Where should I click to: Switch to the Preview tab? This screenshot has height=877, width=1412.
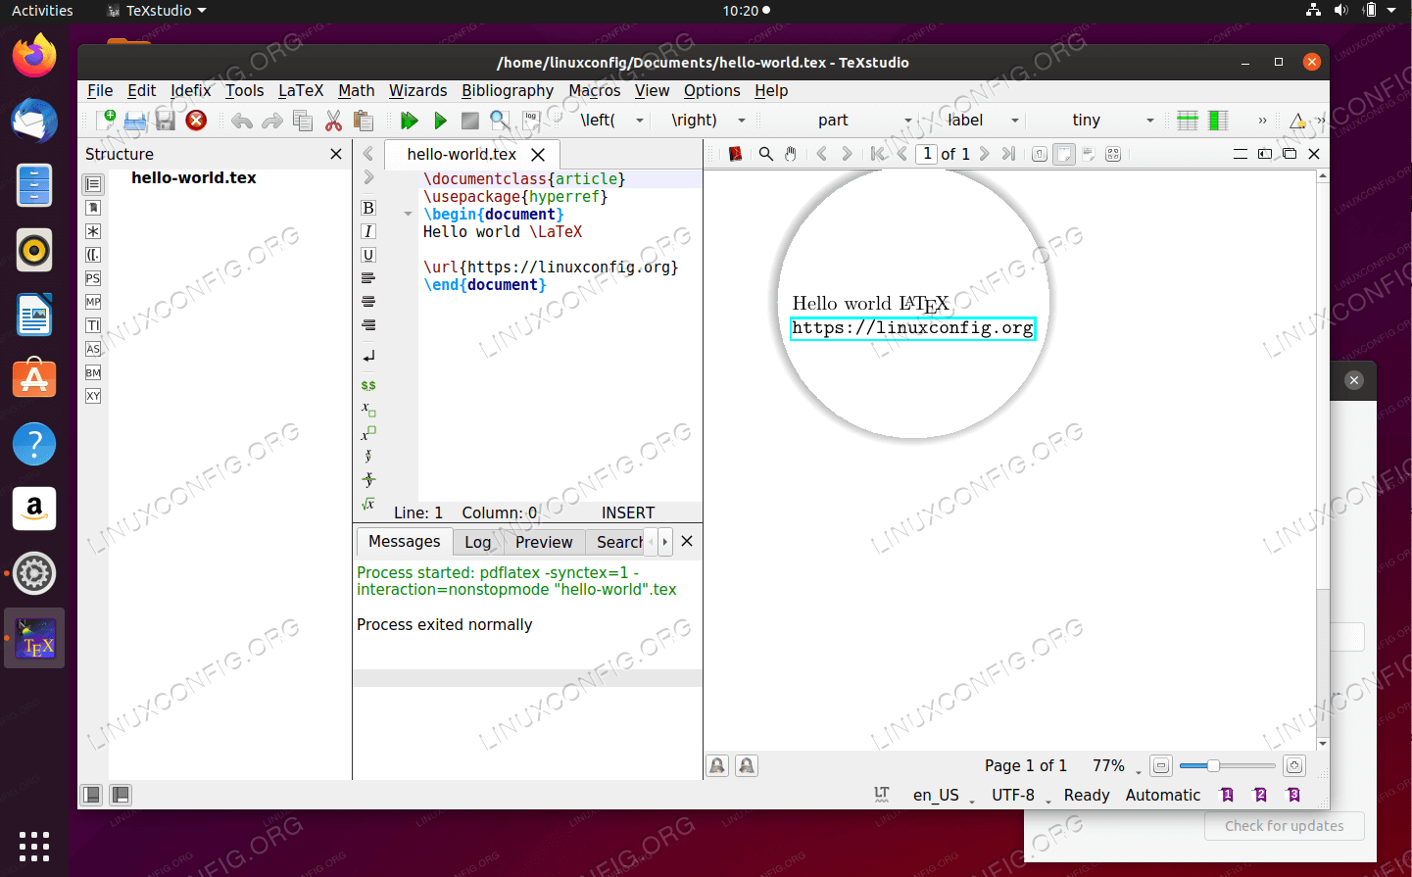[544, 542]
